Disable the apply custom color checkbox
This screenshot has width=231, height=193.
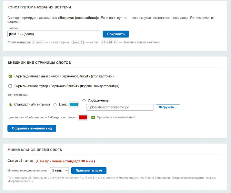click(x=93, y=117)
